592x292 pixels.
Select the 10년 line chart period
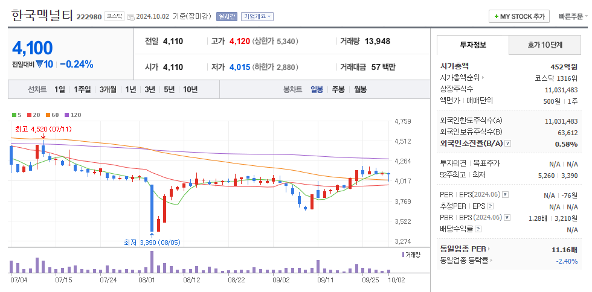[190, 90]
